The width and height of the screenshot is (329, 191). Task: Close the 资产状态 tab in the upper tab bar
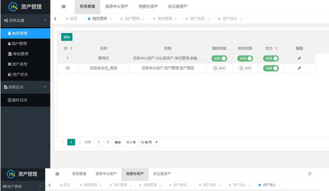(241, 19)
